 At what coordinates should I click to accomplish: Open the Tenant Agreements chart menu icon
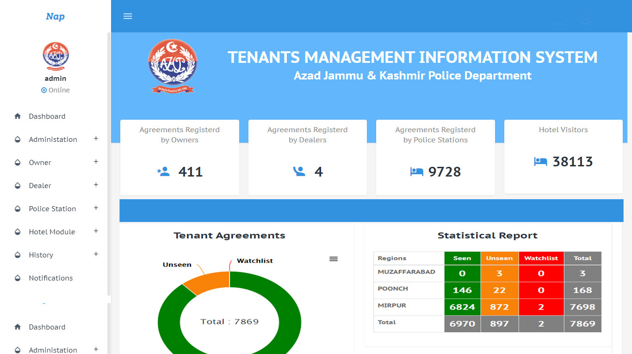333,259
